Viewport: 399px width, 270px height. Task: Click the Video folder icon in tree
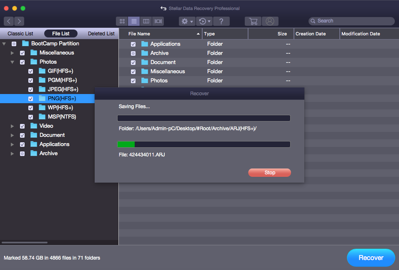pos(34,126)
